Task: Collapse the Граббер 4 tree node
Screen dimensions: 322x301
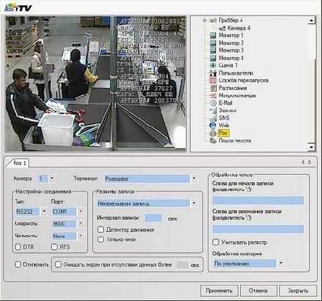Action: pyautogui.click(x=205, y=20)
